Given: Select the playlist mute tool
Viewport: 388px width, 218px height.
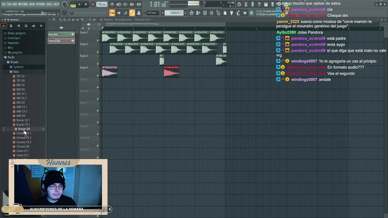Looking at the screenshot, I should tap(73, 20).
